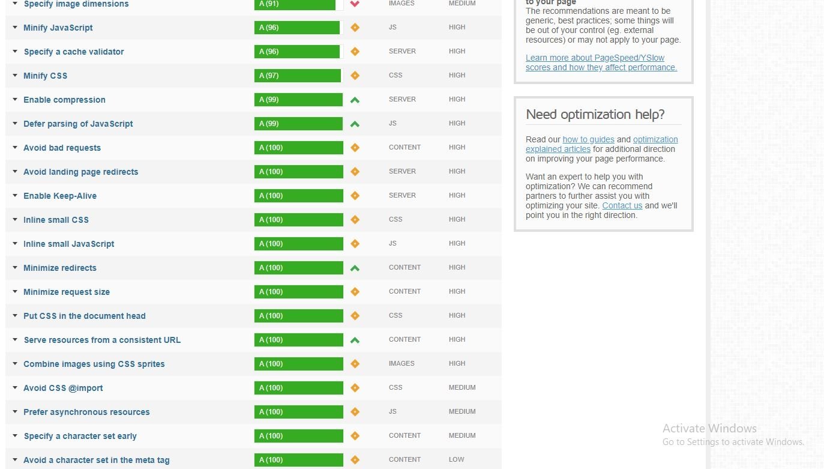
Task: Follow the how to guides link
Action: point(588,139)
